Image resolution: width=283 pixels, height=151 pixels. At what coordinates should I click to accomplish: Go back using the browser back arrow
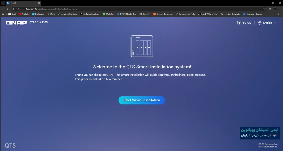coord(3,9)
